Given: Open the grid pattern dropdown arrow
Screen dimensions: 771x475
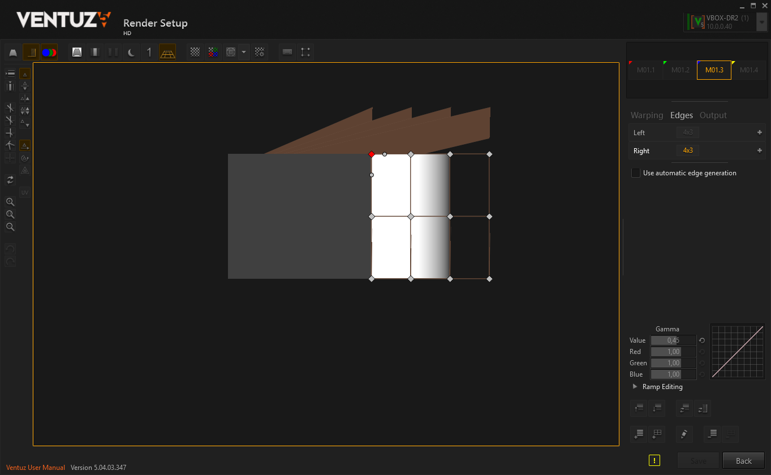Looking at the screenshot, I should 244,52.
